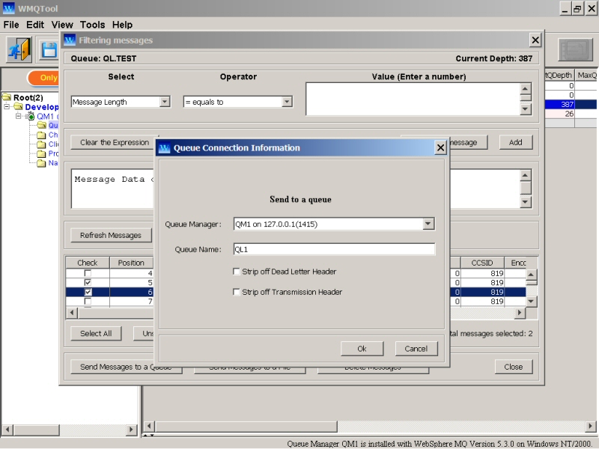Select the Root(2) tree node

point(28,97)
